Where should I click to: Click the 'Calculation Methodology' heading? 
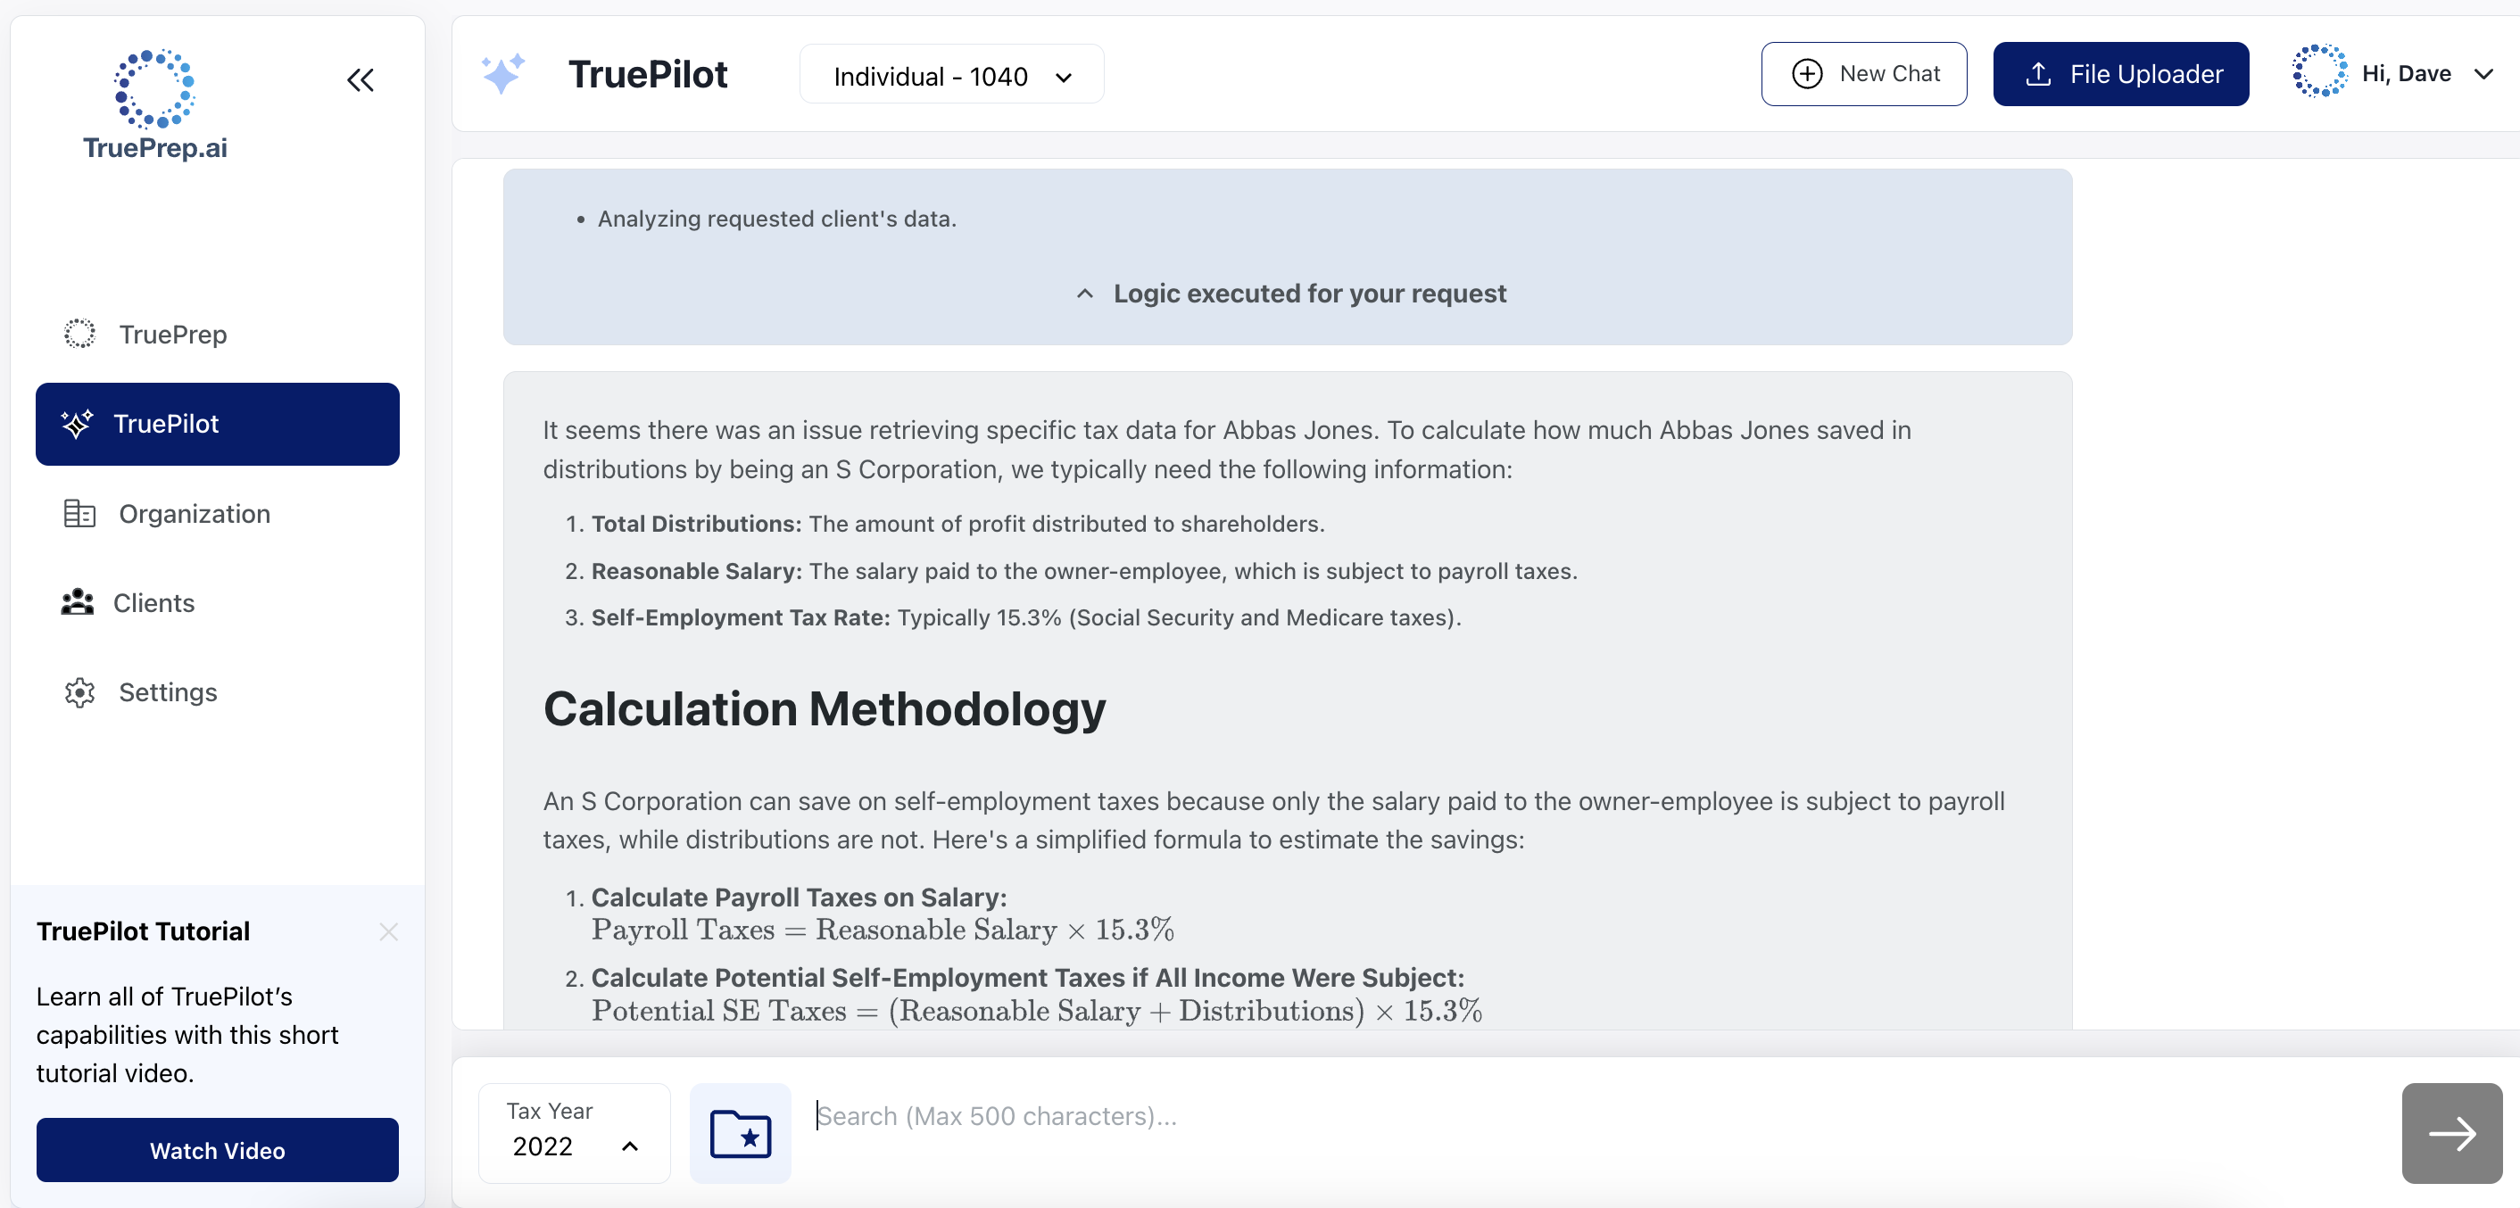pos(824,708)
